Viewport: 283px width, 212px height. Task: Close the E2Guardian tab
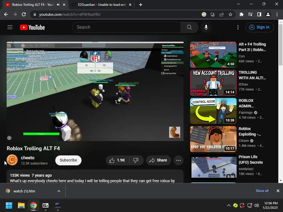pyautogui.click(x=130, y=5)
